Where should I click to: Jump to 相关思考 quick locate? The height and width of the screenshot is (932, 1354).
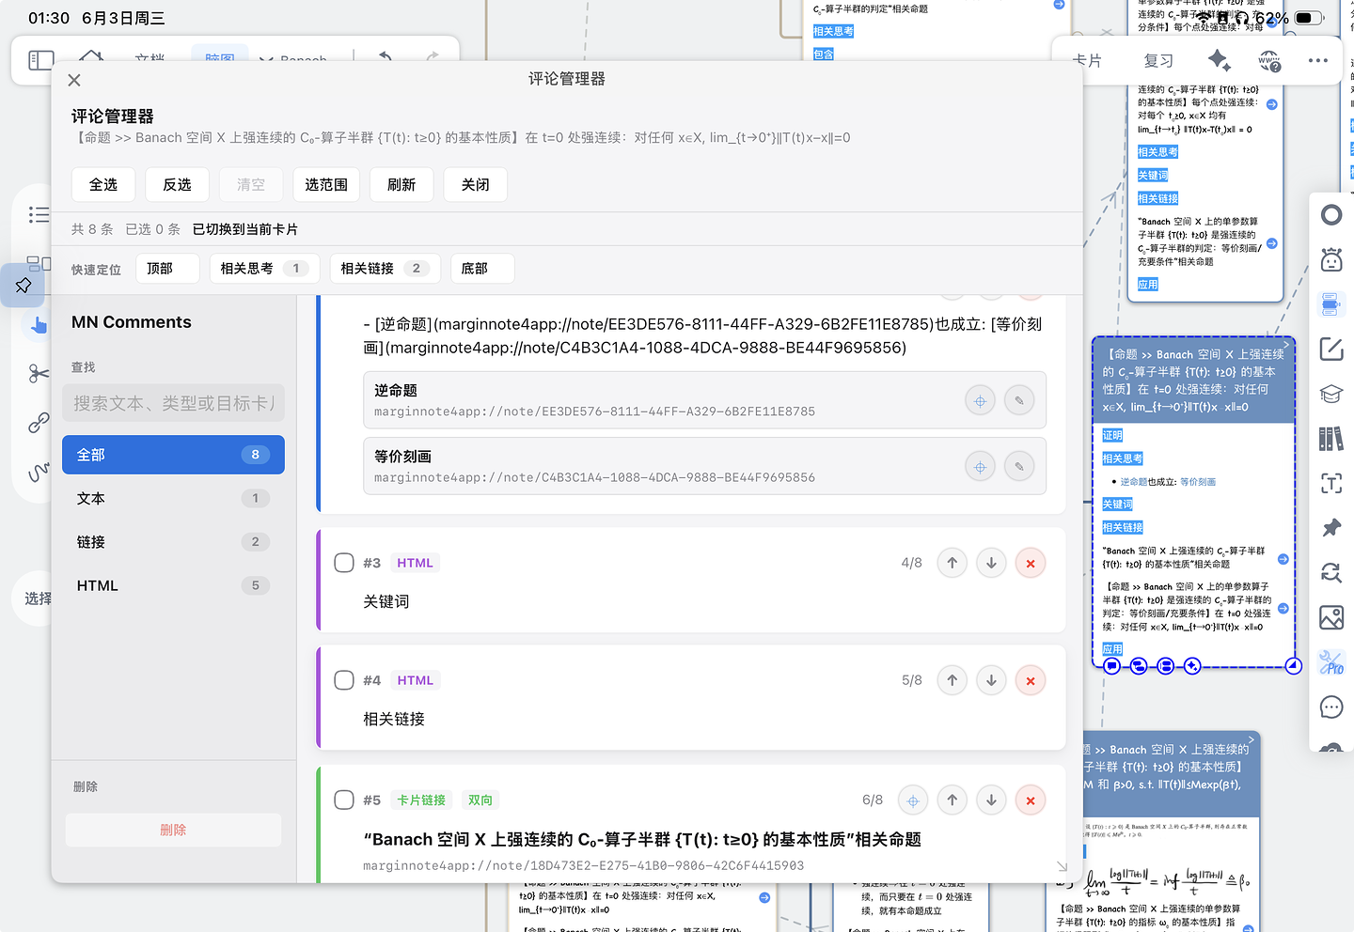[264, 269]
